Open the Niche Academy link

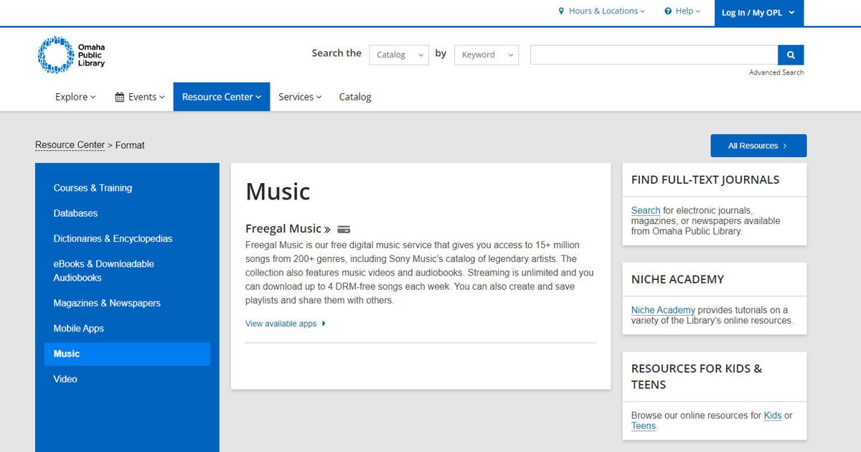[x=663, y=310]
